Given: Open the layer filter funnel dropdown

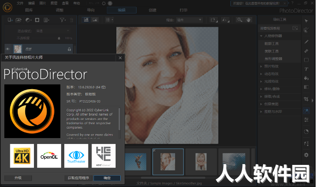Looking at the screenshot, I should [63, 20].
